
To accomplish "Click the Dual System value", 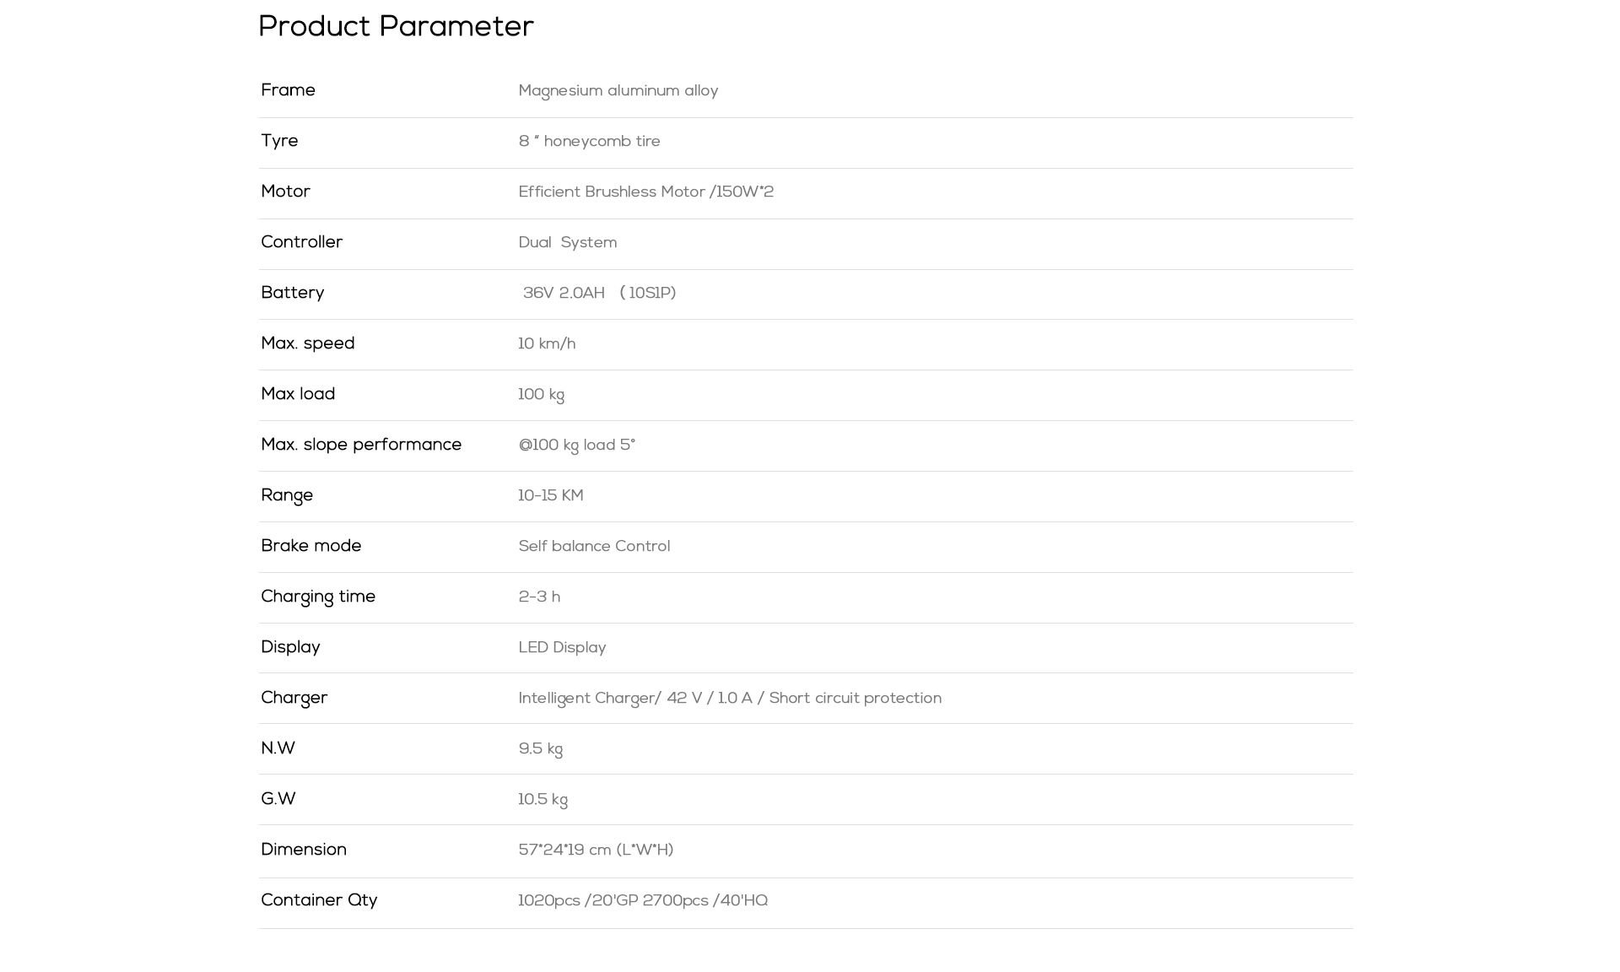I will click(567, 243).
